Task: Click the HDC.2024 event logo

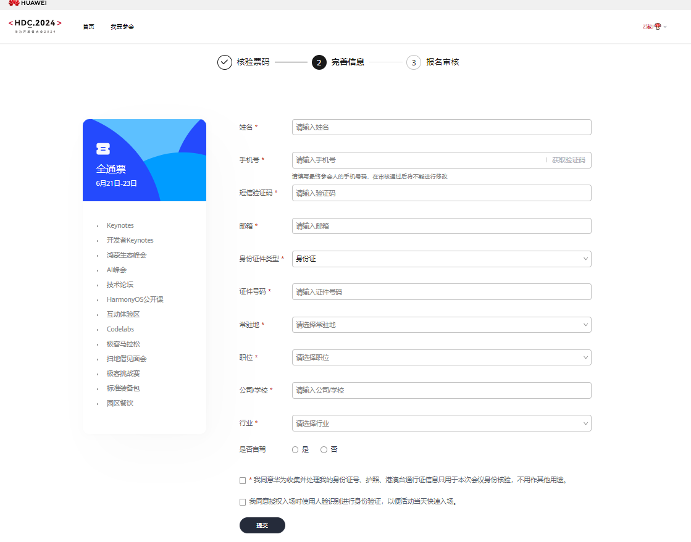Action: pos(35,23)
